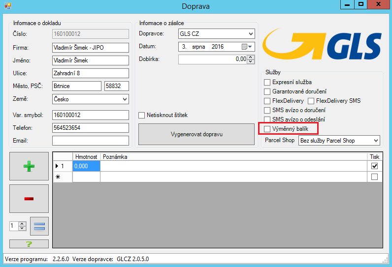This screenshot has height=267, width=392.
Task: Click the GLS logo
Action: (322, 44)
